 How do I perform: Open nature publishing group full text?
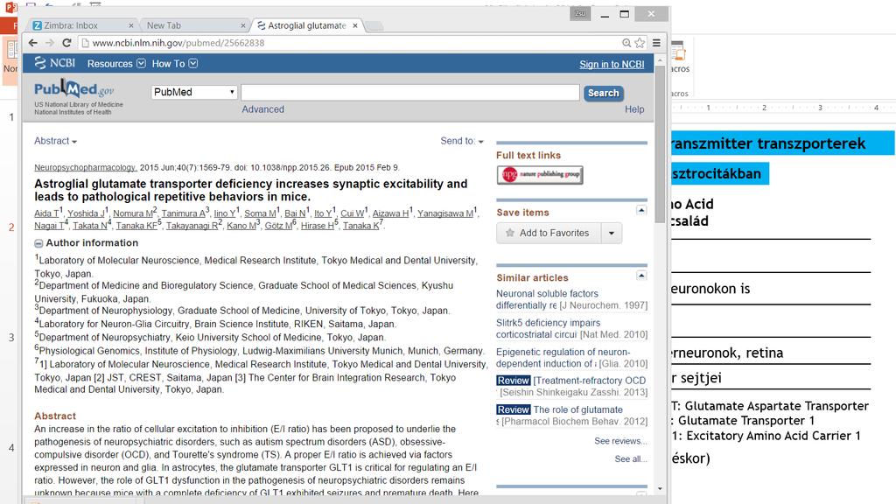coord(539,174)
